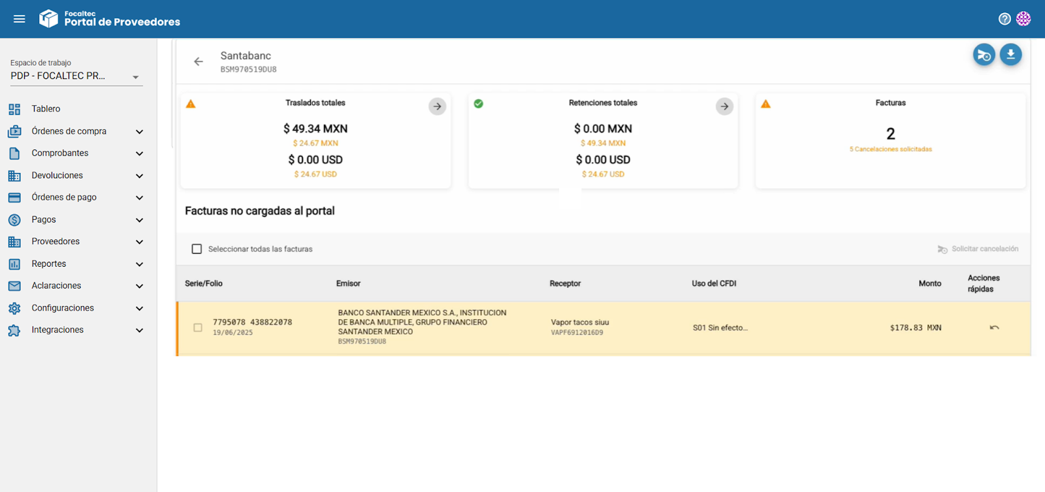Click the blue download round button
This screenshot has height=492, width=1045.
coord(1010,54)
